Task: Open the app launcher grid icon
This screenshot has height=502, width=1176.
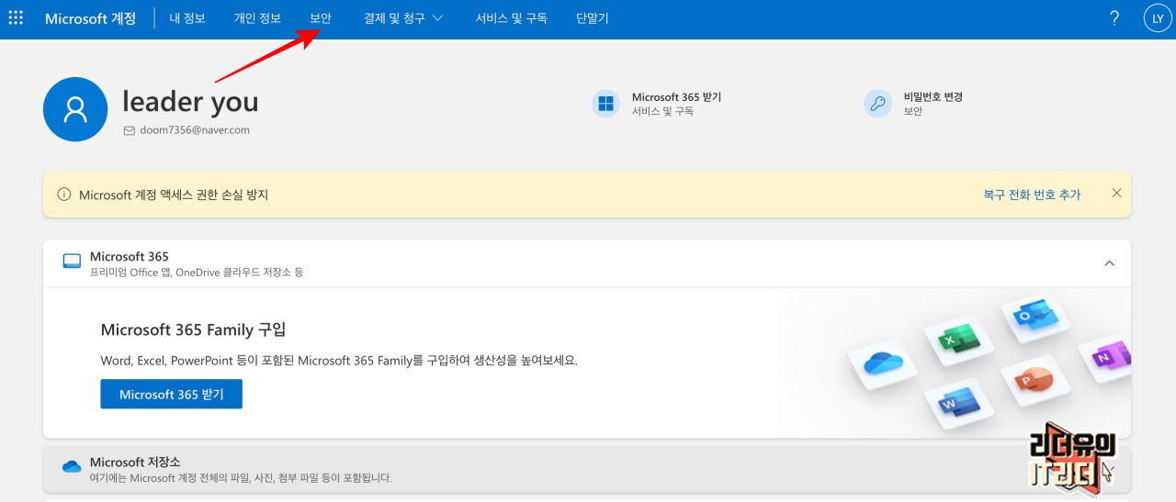Action: pyautogui.click(x=16, y=18)
